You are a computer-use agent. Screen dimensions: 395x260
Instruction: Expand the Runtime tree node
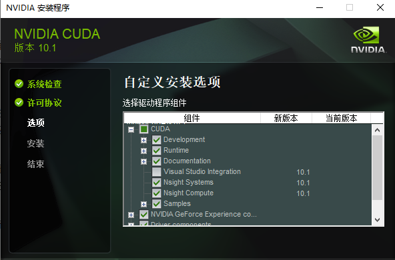tap(143, 151)
